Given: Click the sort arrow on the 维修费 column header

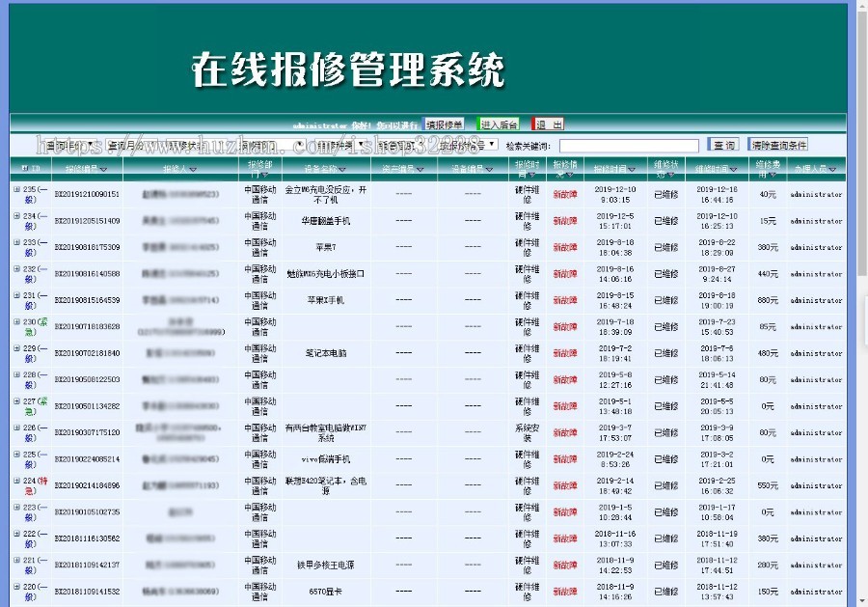Looking at the screenshot, I should (772, 172).
